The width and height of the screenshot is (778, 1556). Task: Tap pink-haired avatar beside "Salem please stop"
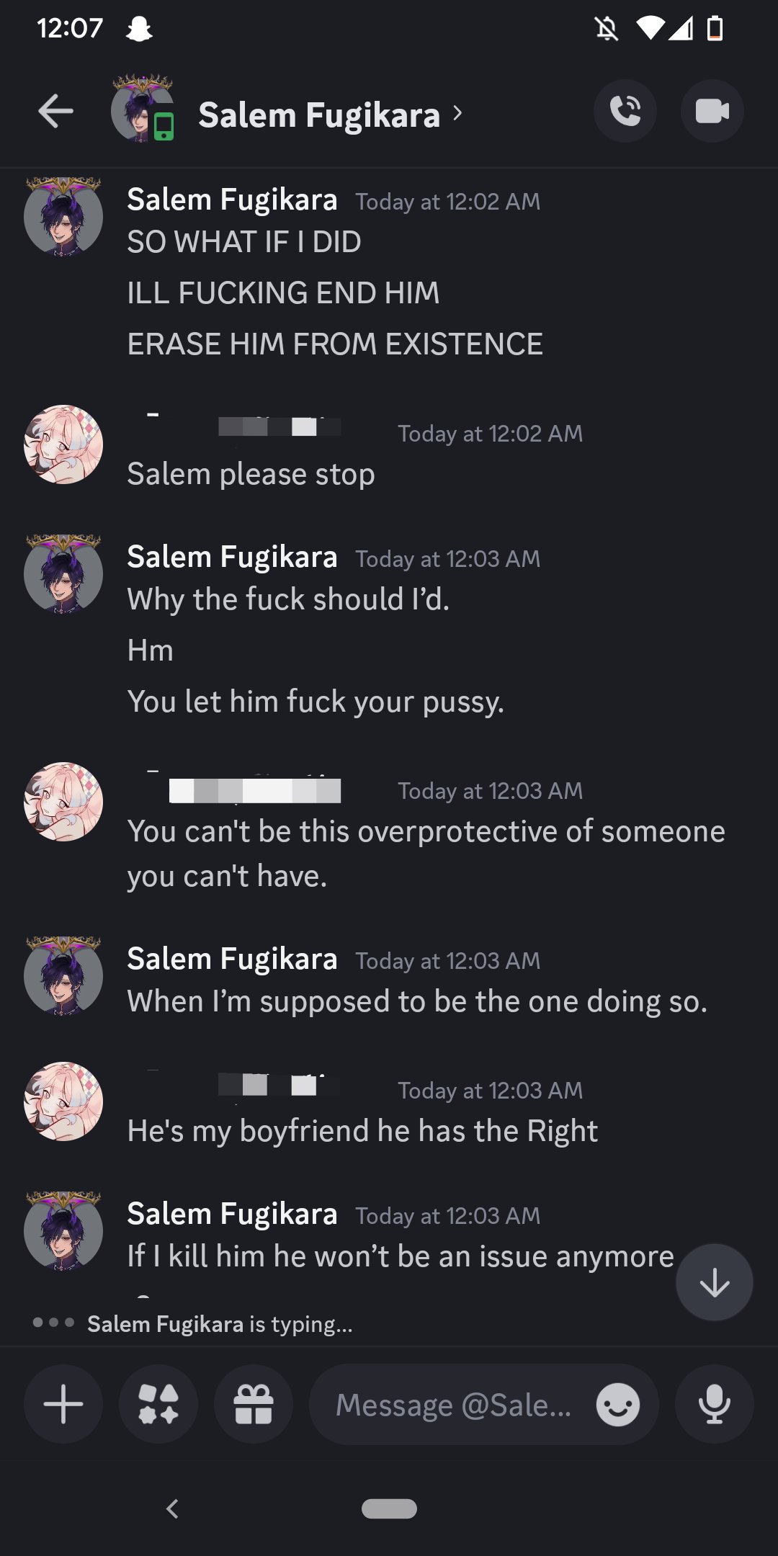tap(63, 444)
